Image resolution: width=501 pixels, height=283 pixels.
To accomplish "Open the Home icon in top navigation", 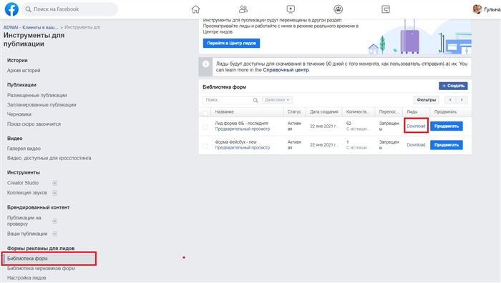I will pos(195,9).
